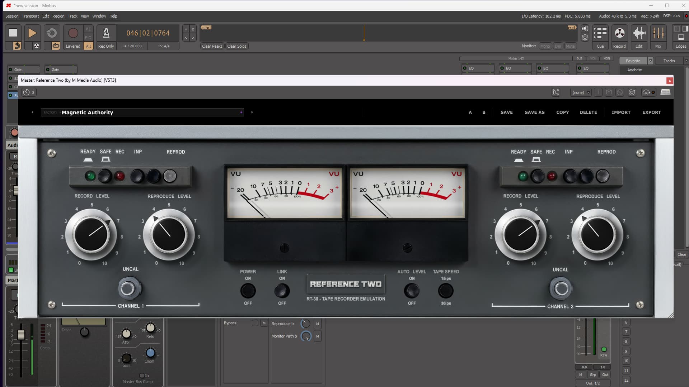
Task: Add a new plugin preset
Action: 598,92
